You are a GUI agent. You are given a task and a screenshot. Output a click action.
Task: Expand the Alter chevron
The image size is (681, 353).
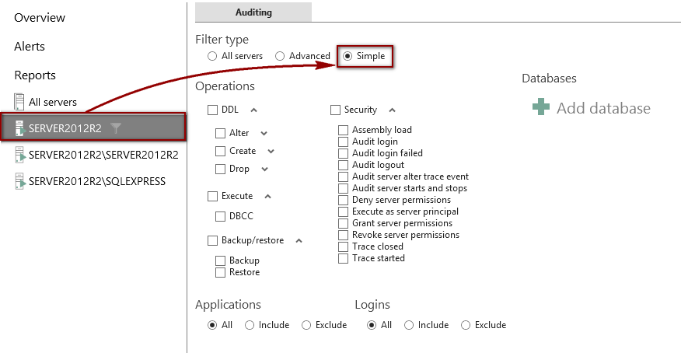[264, 133]
